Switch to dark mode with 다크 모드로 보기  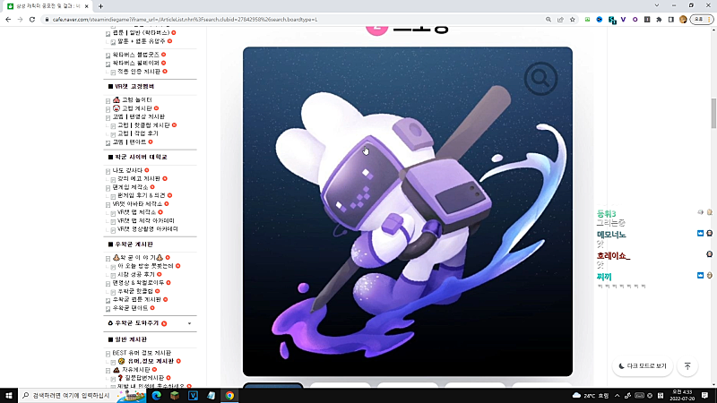[x=643, y=366]
